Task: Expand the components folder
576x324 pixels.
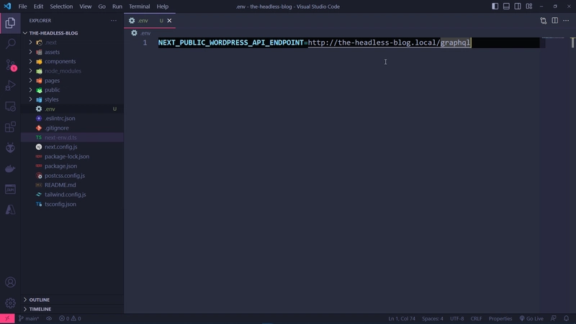Action: coord(72,61)
